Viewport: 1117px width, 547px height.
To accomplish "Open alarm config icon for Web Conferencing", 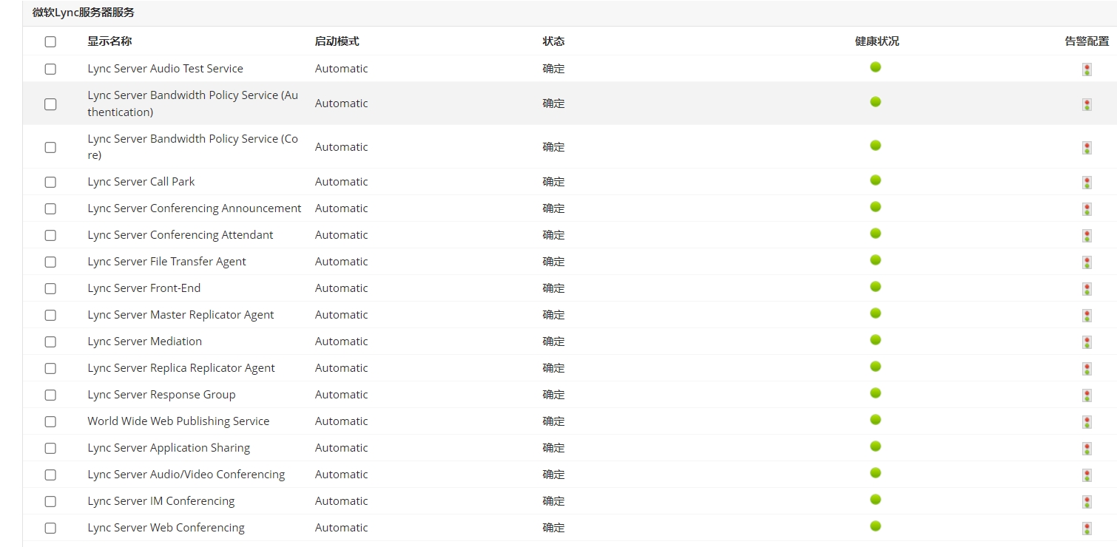I will 1087,529.
